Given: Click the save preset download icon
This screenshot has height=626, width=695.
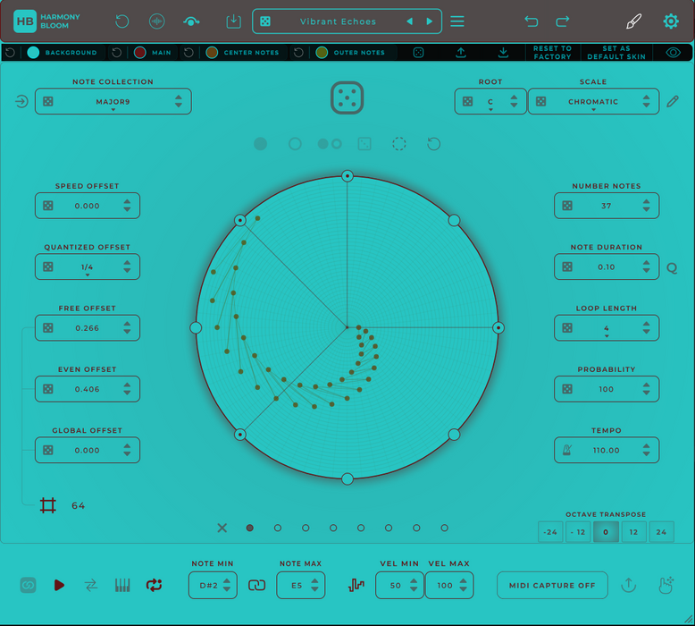Looking at the screenshot, I should pyautogui.click(x=233, y=21).
